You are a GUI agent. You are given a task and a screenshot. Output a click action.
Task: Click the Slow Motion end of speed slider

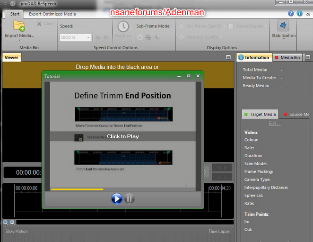tap(17, 232)
